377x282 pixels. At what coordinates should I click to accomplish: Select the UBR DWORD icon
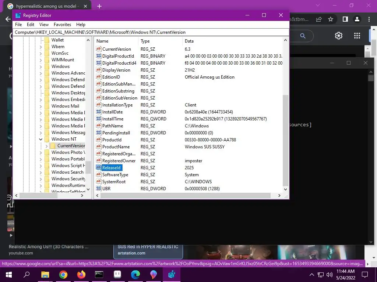(x=99, y=188)
